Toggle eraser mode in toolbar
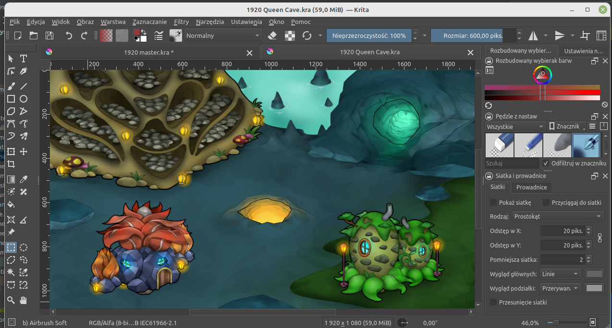Screen dimensions: 612x328 [272, 35]
